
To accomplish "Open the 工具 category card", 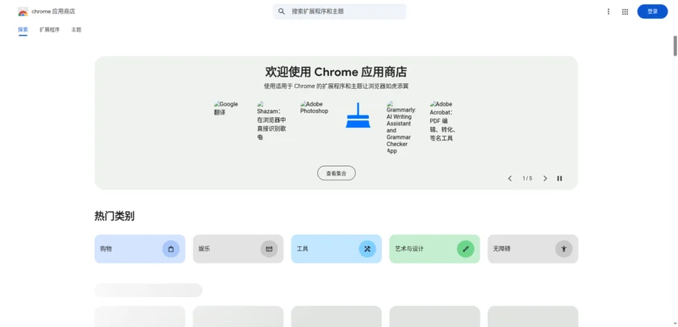I will tap(337, 249).
